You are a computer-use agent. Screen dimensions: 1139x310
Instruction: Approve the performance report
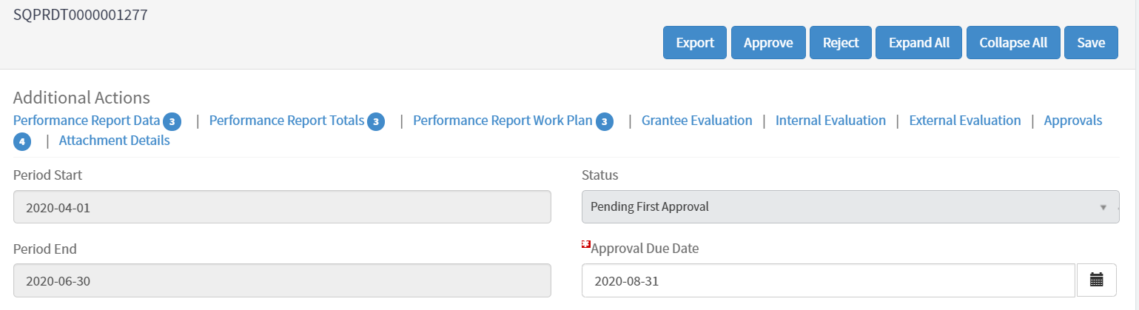(x=768, y=43)
